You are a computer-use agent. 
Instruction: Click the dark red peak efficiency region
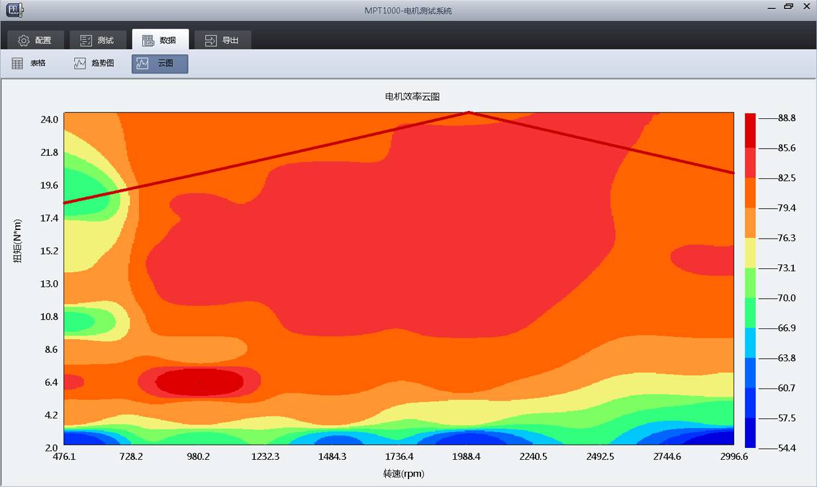click(x=199, y=383)
